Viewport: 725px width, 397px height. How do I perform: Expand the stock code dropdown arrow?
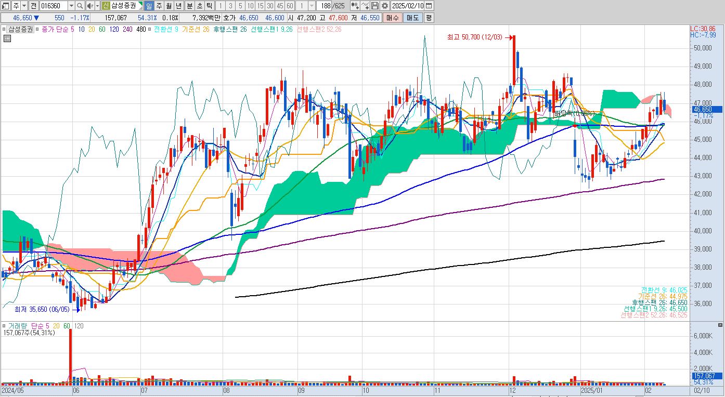coord(71,6)
